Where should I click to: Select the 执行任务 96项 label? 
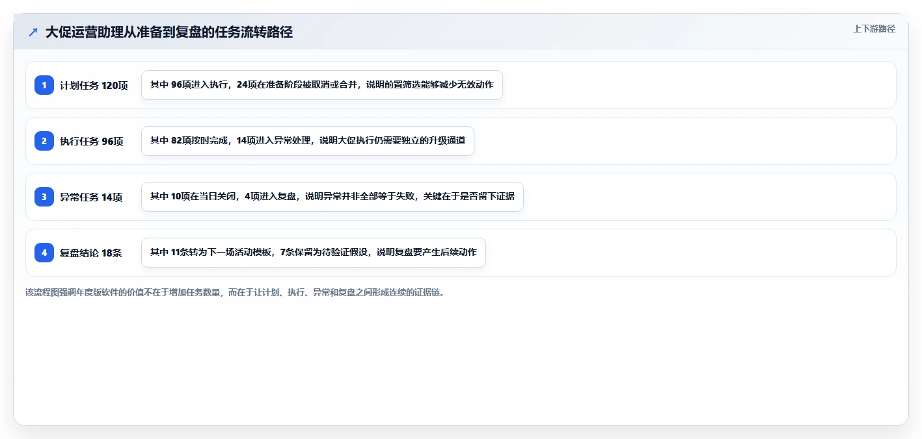tap(92, 141)
